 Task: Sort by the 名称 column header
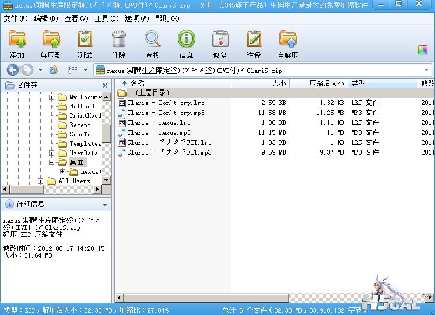coord(173,83)
